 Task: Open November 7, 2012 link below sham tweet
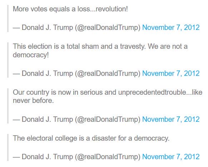(x=171, y=73)
